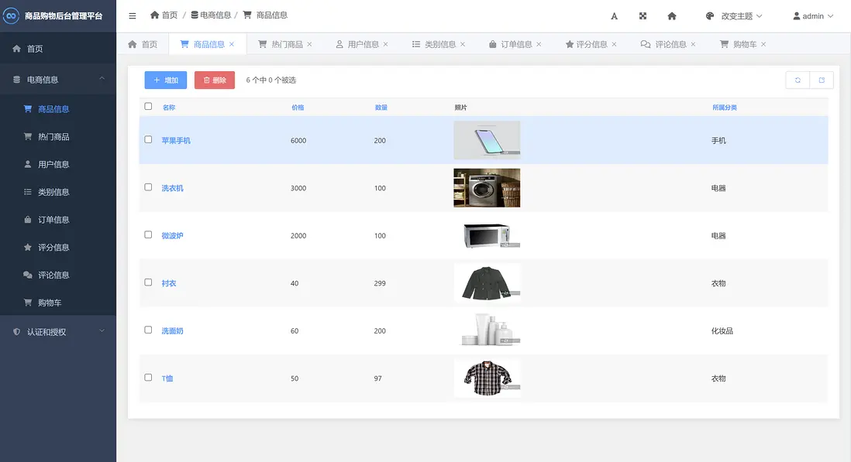Click the infinity logo in sidebar header
Screen dimensions: 851x462
click(12, 15)
